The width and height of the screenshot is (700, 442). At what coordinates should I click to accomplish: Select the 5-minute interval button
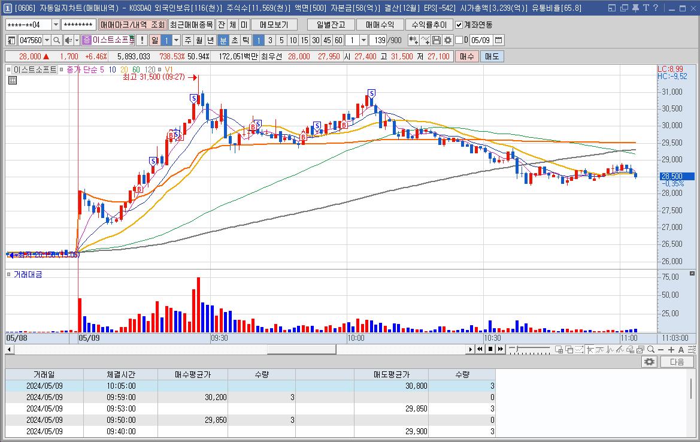[x=281, y=40]
